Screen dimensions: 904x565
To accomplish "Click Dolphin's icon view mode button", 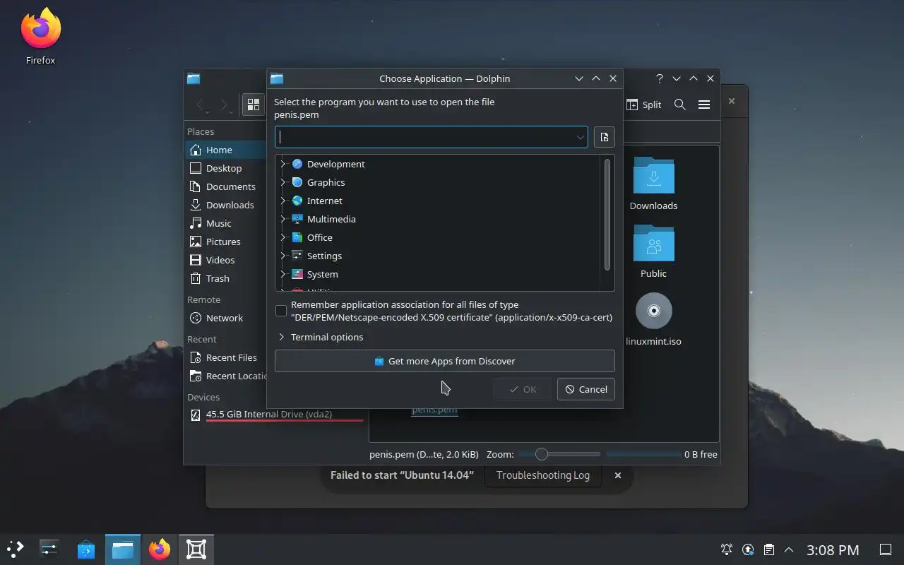I will [x=253, y=105].
